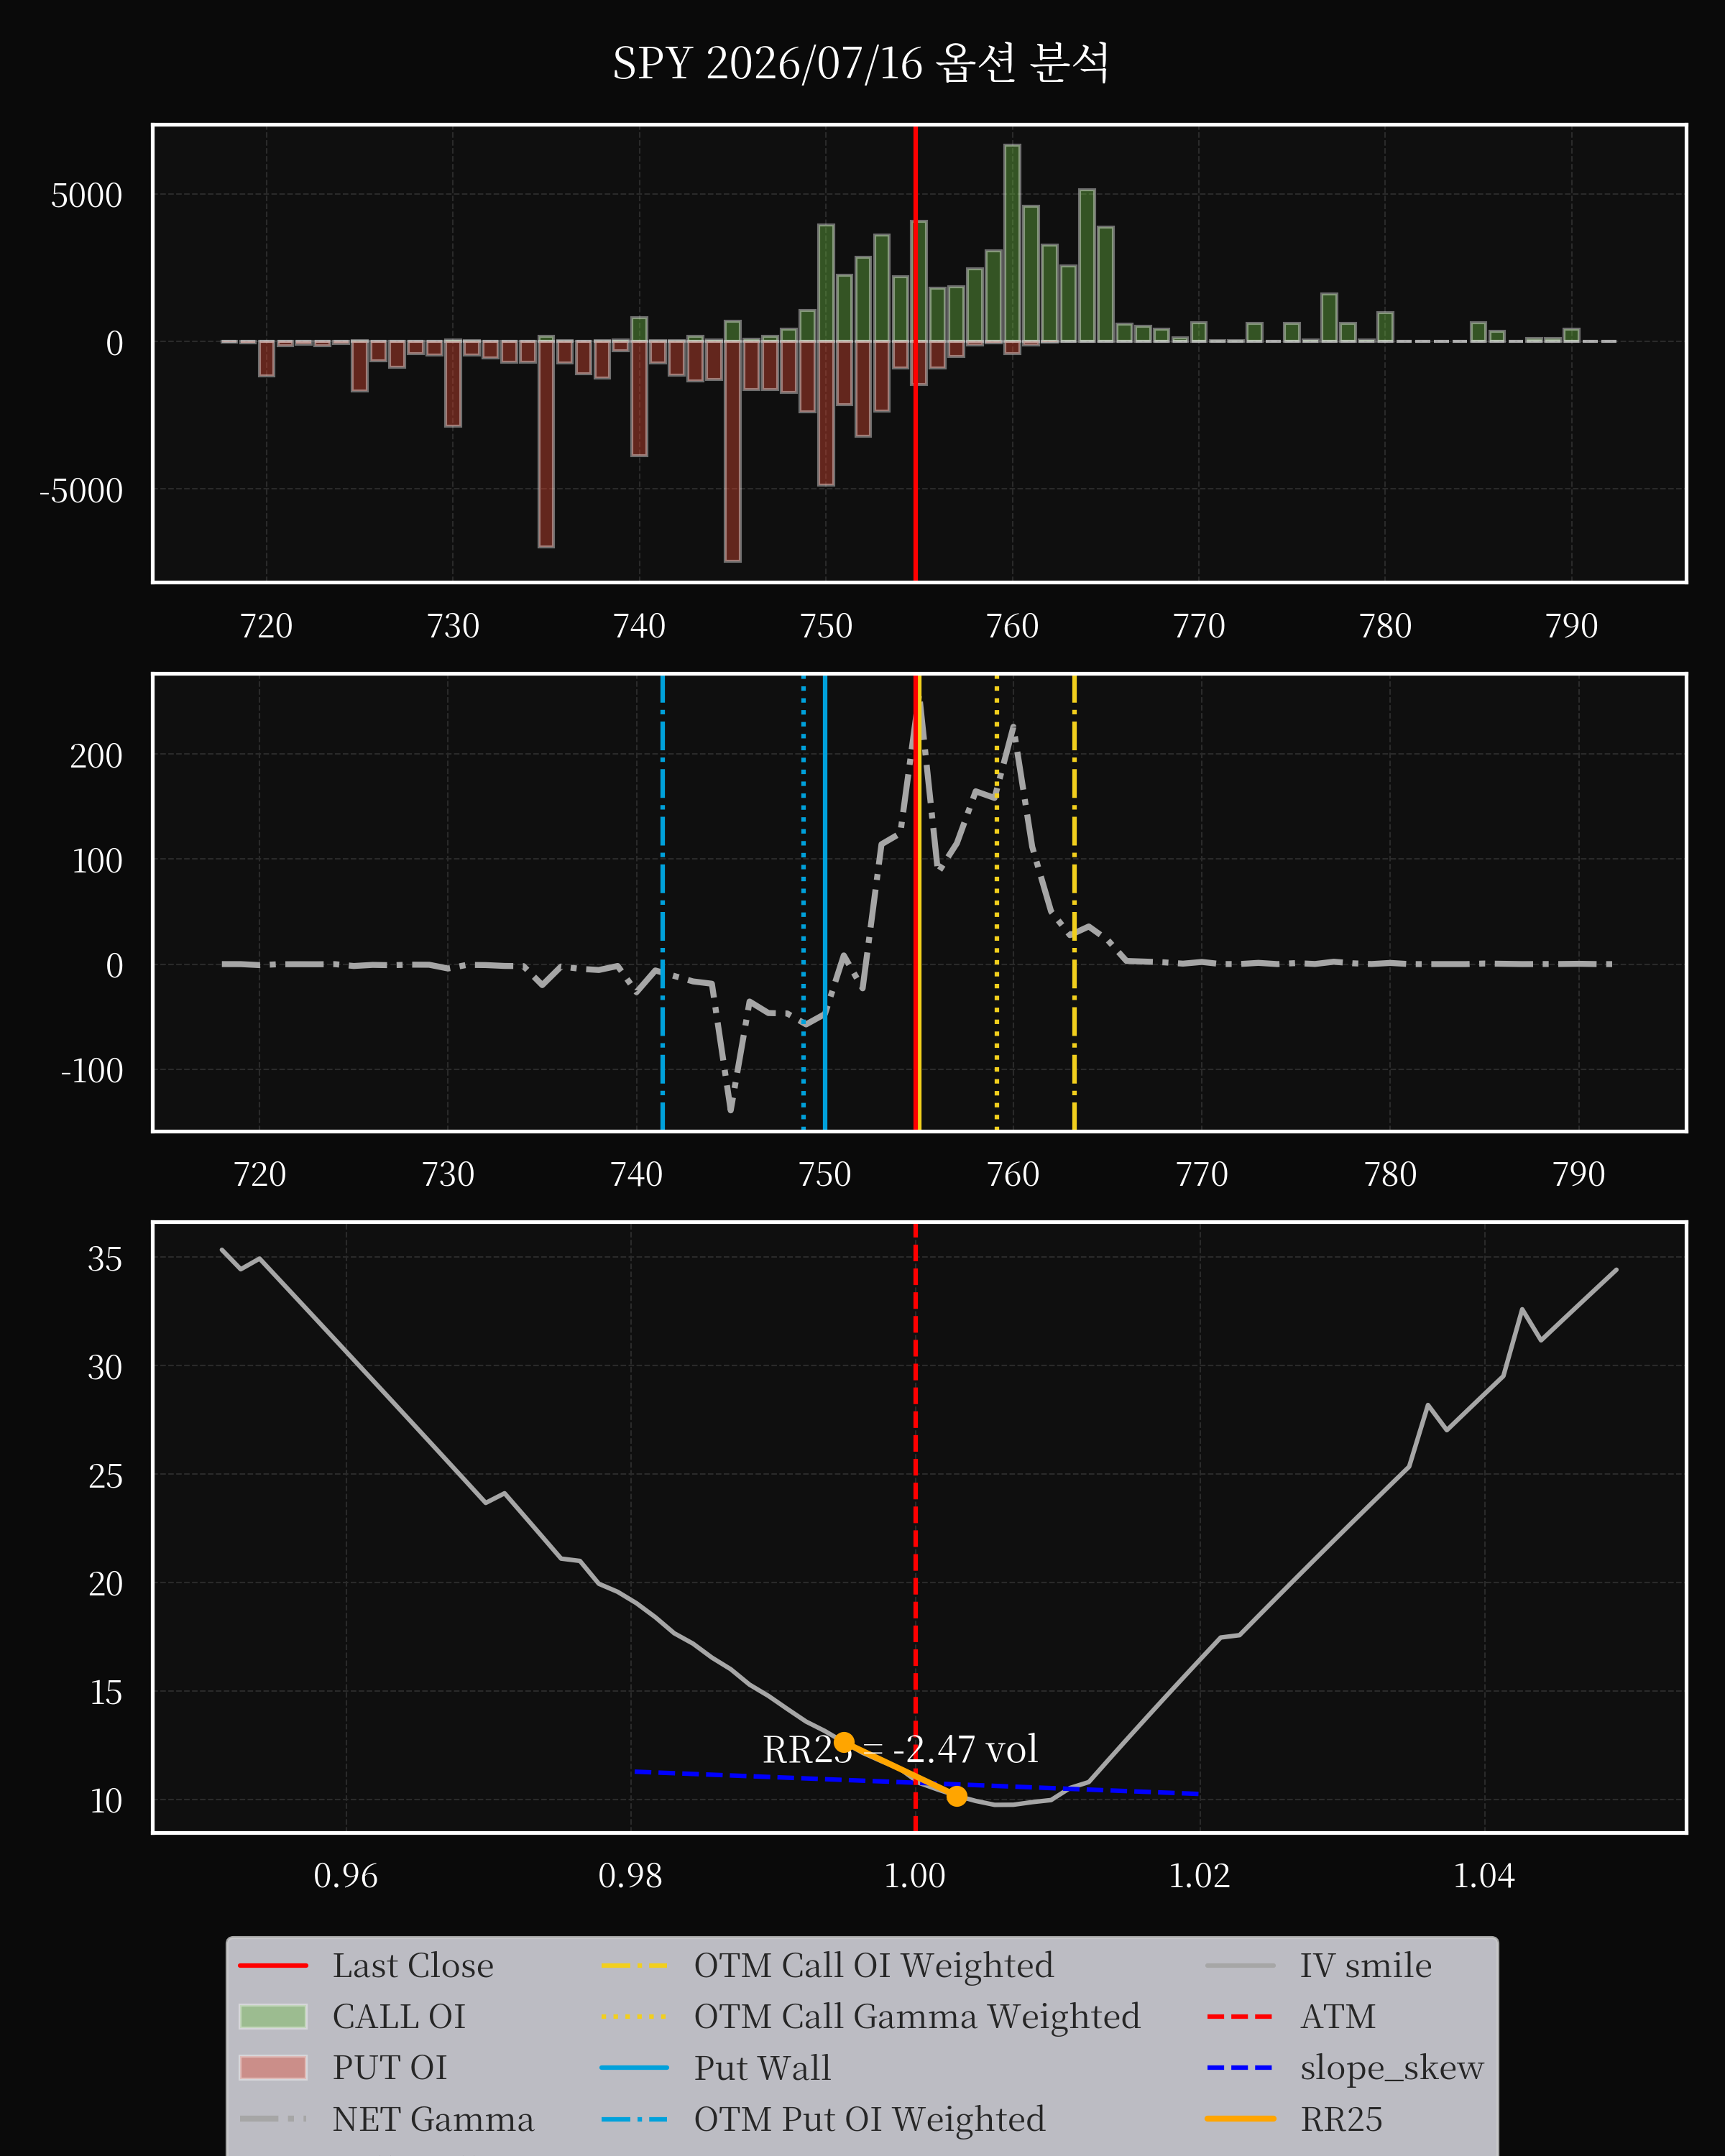Click the 200 y-axis label on the gamma chart
1725x2156 pixels.
pos(96,756)
